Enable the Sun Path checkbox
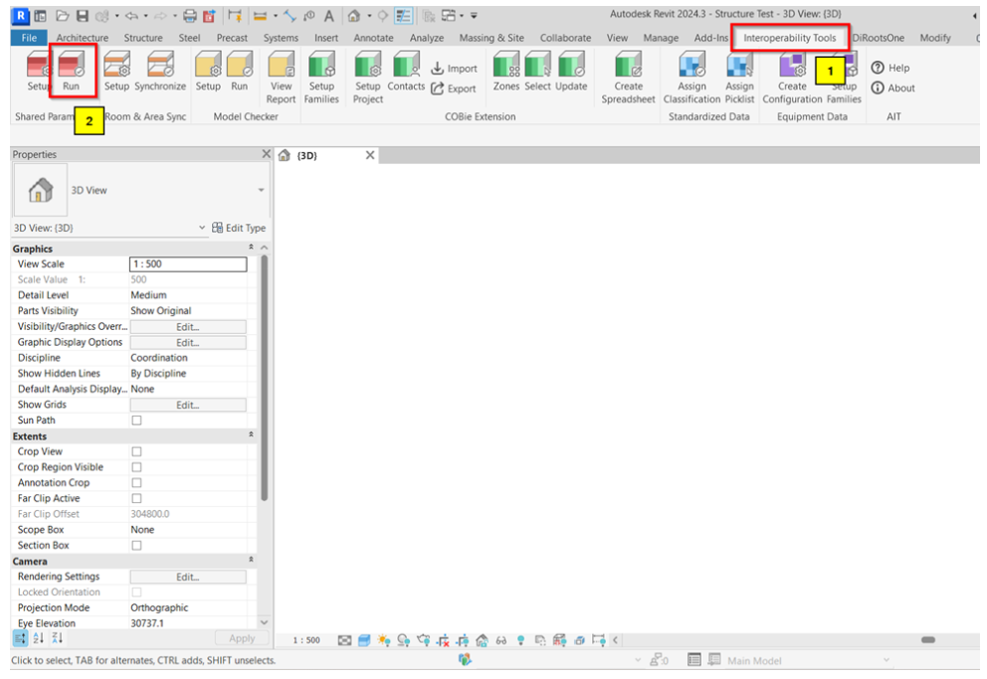The image size is (987, 679). pos(137,421)
